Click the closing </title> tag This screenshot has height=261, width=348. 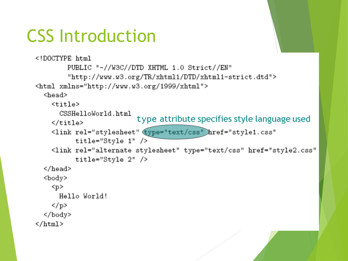(x=67, y=123)
